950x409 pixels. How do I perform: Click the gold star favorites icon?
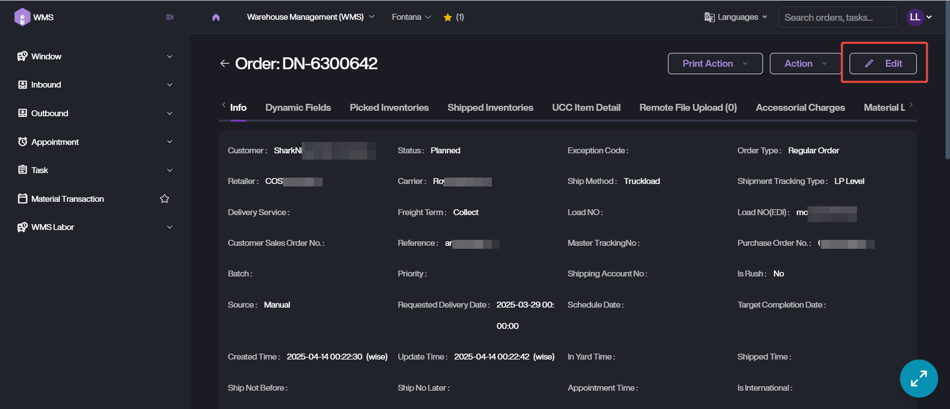click(x=448, y=17)
